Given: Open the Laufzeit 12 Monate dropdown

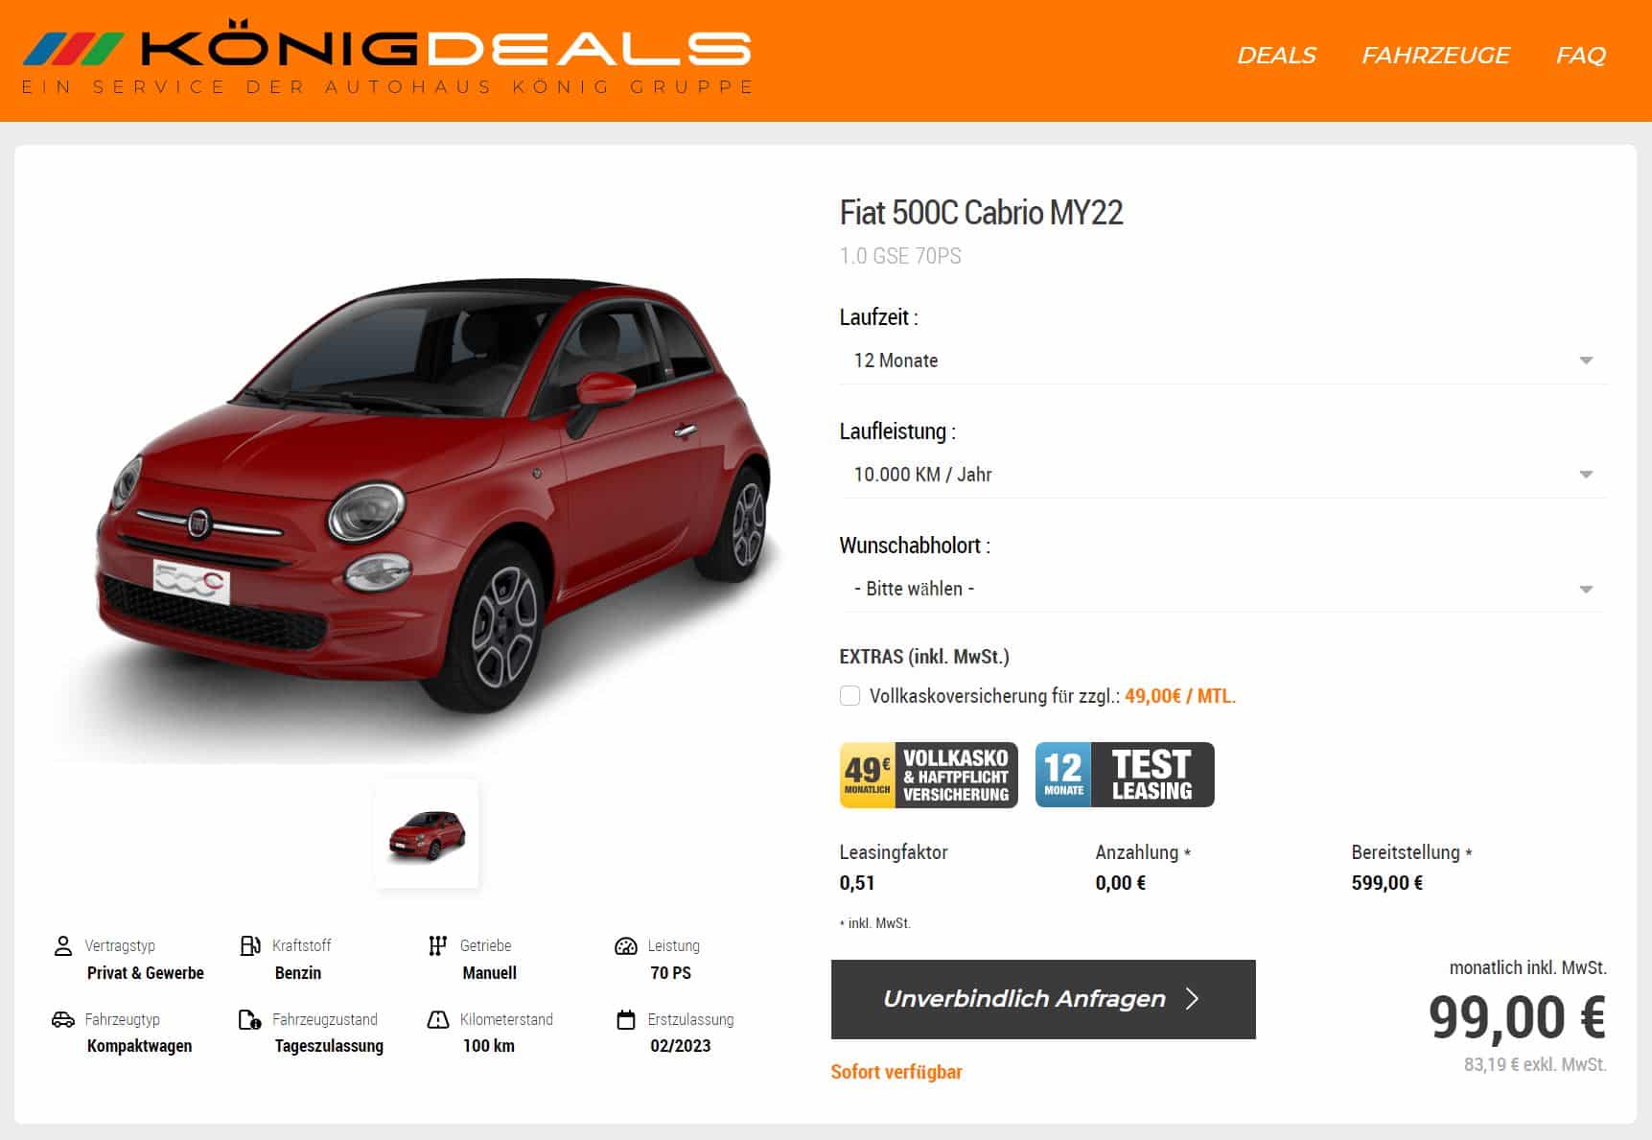Looking at the screenshot, I should coord(1222,361).
